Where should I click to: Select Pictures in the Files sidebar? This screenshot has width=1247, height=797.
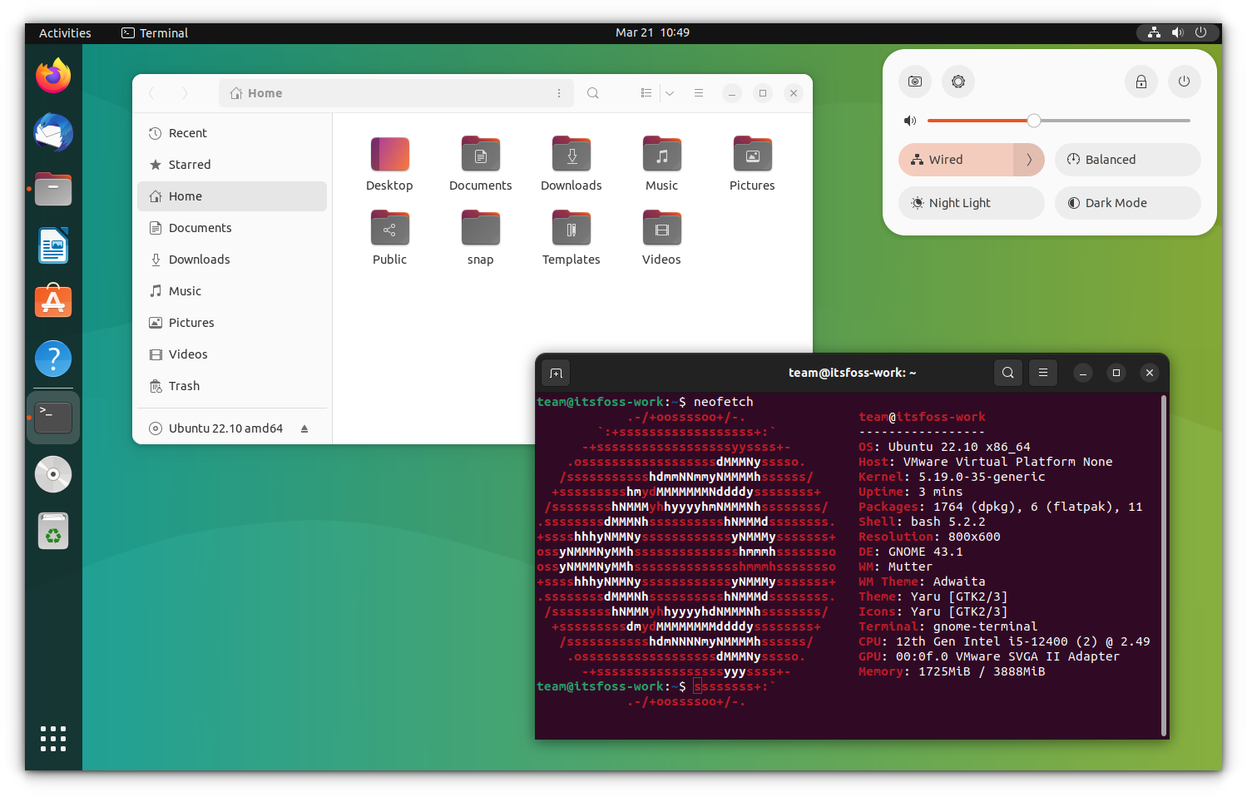click(x=232, y=323)
